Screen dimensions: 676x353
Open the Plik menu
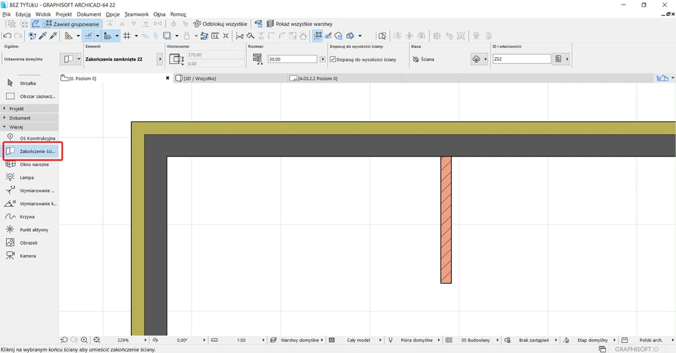click(7, 14)
